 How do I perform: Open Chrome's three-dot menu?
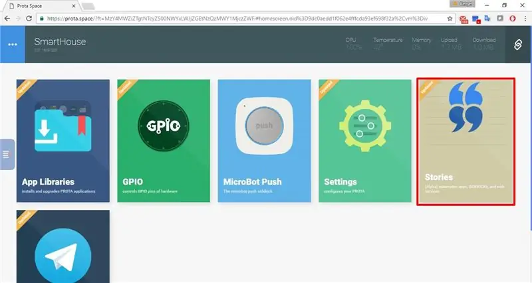point(525,19)
